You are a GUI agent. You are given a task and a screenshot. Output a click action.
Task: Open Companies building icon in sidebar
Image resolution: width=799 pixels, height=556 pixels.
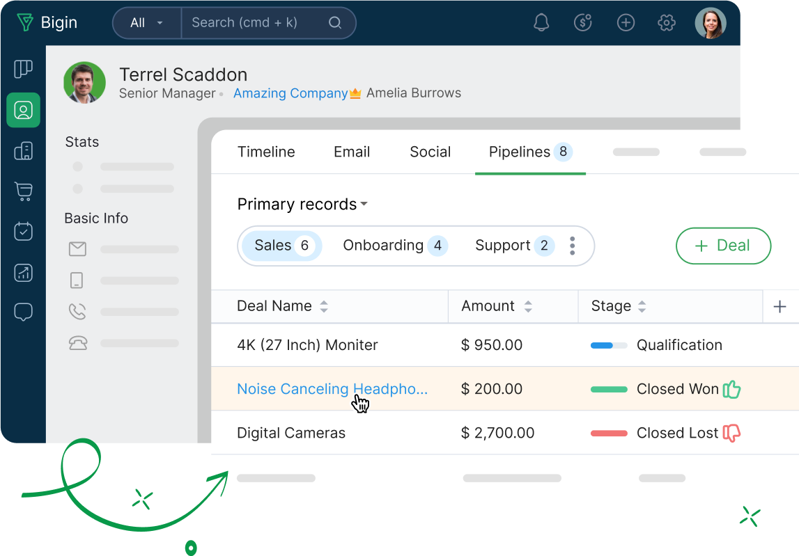(x=23, y=151)
